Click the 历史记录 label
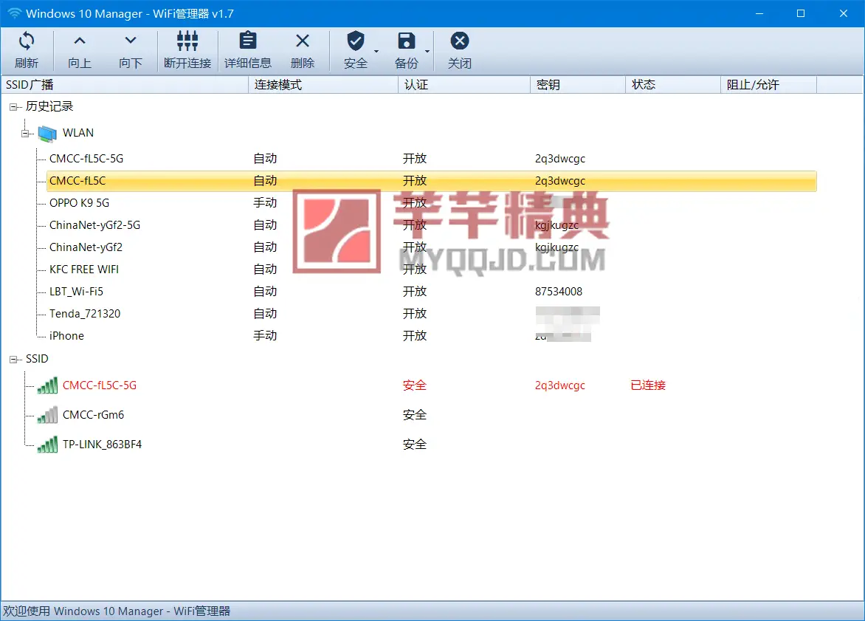 (x=49, y=106)
